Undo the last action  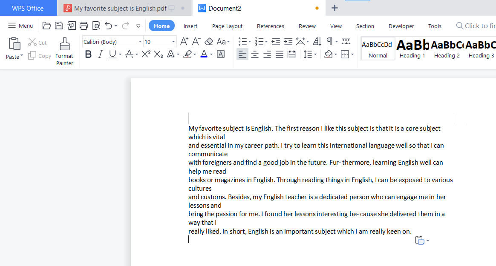tap(109, 26)
